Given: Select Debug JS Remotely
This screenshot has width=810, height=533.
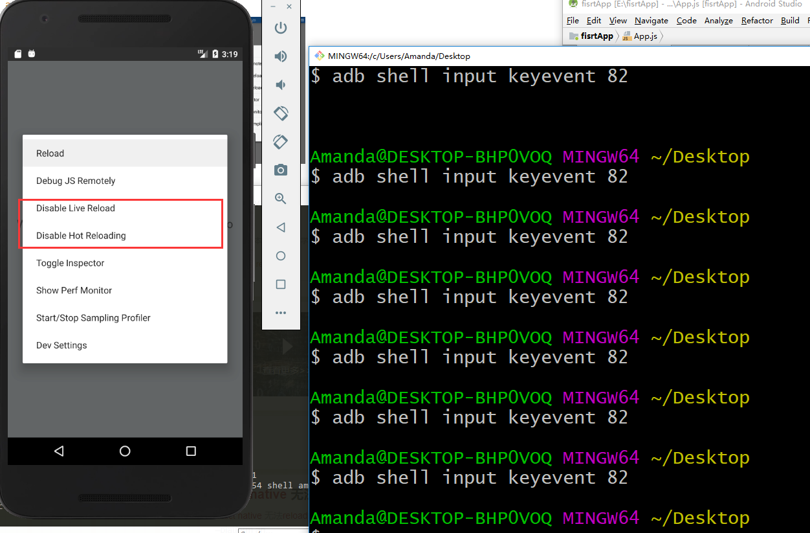Looking at the screenshot, I should coord(76,181).
